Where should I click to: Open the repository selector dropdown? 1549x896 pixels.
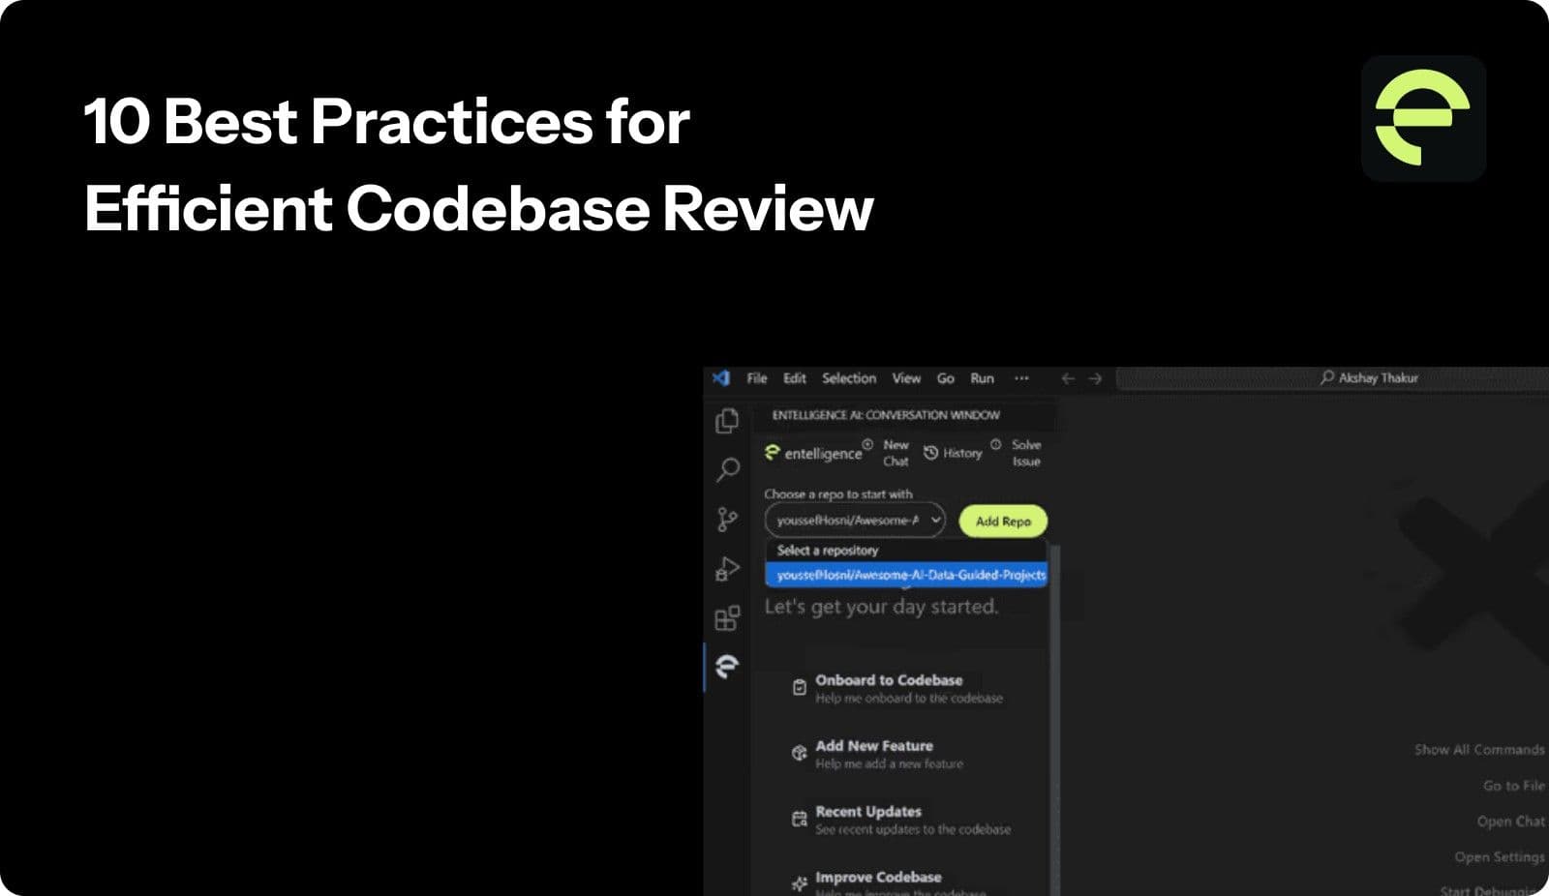coord(855,520)
